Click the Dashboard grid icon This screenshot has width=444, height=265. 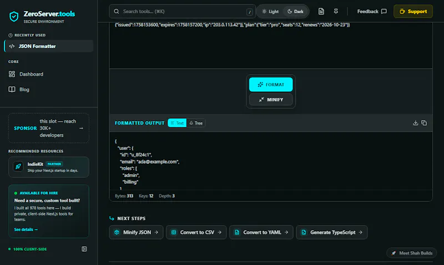(12, 74)
